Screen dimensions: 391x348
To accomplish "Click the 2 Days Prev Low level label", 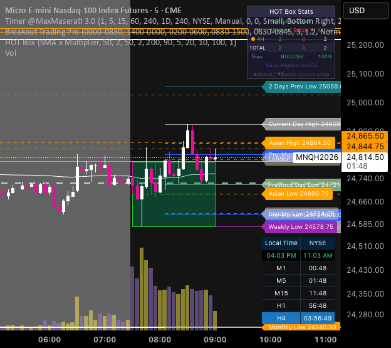I will pos(303,87).
